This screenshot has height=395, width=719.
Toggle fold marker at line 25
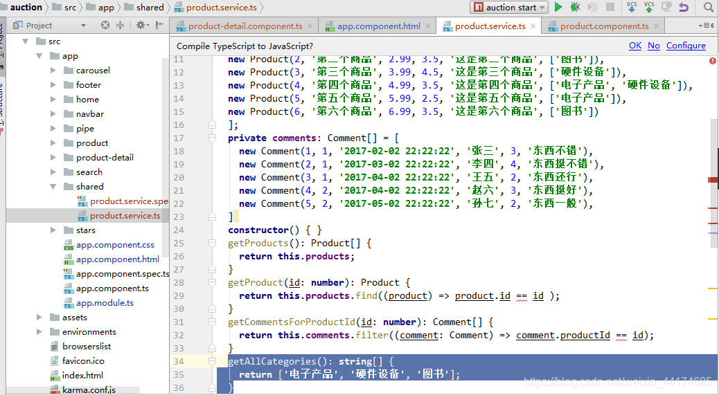coord(212,243)
